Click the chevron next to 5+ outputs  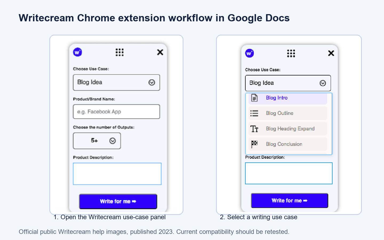(x=113, y=141)
